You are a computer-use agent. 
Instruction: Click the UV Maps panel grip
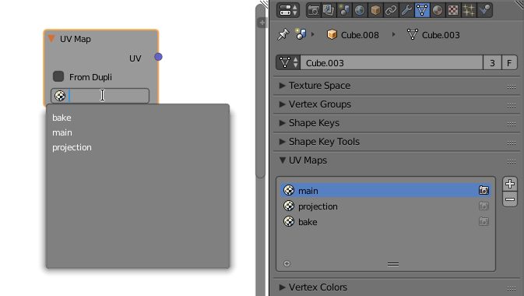(x=512, y=161)
